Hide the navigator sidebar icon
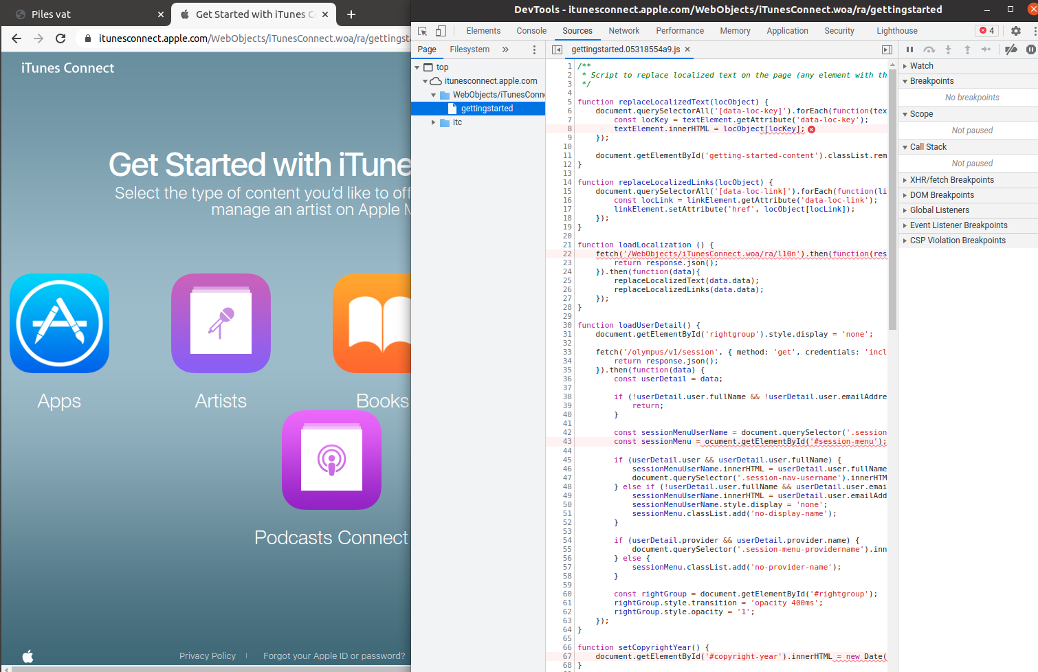Viewport: 1038px width, 672px height. [557, 49]
